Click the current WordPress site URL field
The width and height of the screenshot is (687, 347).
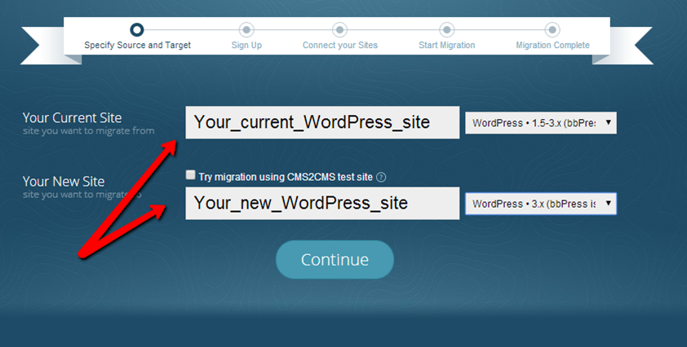[x=322, y=122]
